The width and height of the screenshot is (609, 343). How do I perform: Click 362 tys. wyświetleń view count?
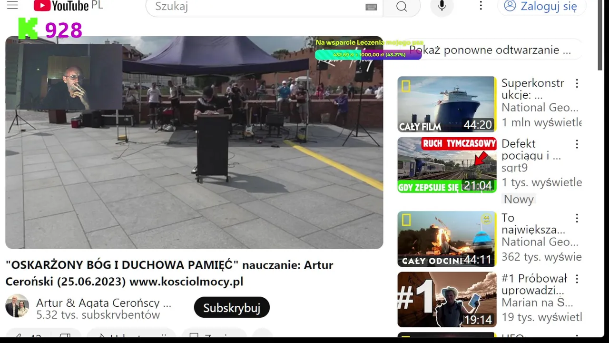[541, 257]
